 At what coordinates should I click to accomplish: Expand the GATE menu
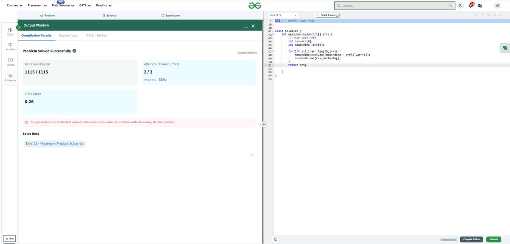pyautogui.click(x=85, y=6)
